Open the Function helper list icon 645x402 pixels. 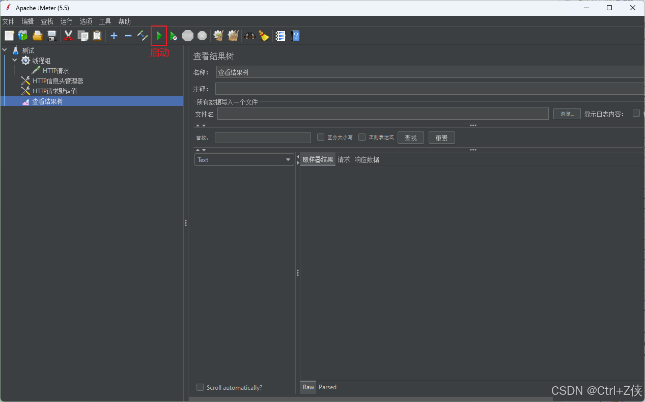281,36
